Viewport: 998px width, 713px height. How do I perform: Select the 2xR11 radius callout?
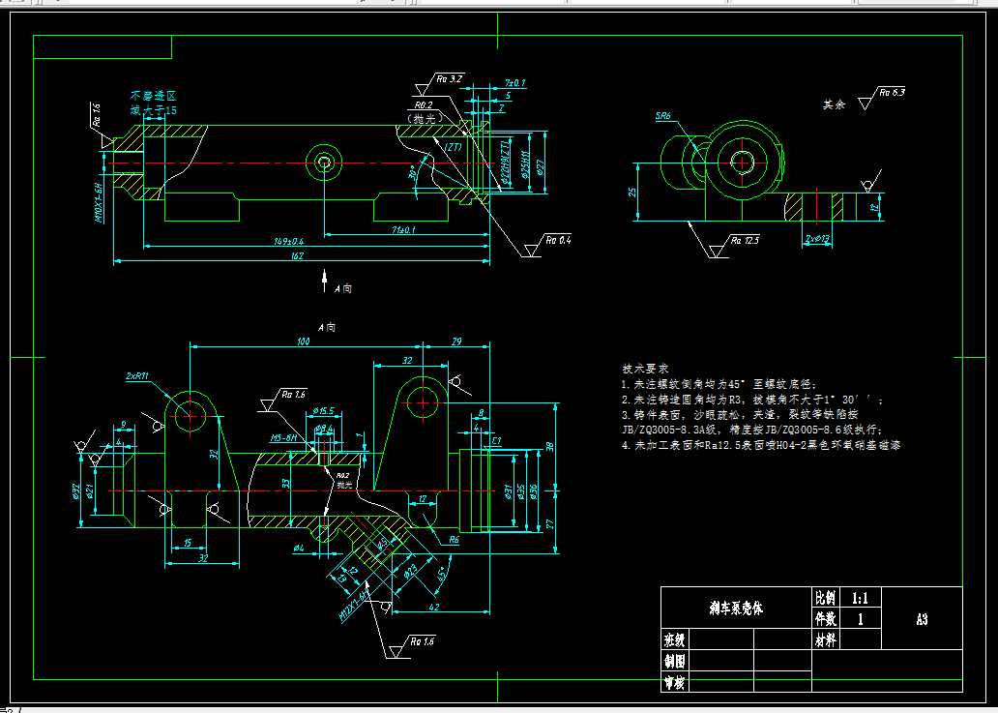pos(137,376)
